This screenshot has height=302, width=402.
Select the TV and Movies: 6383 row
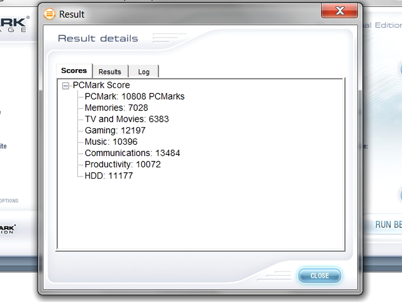[x=126, y=119]
